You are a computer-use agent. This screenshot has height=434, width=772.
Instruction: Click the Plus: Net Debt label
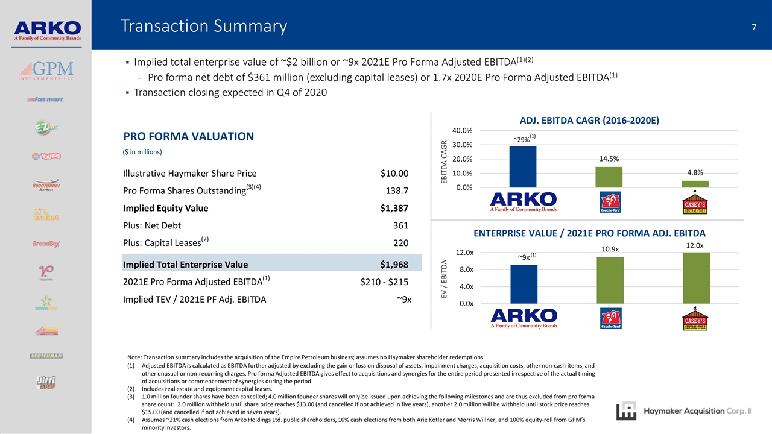151,225
